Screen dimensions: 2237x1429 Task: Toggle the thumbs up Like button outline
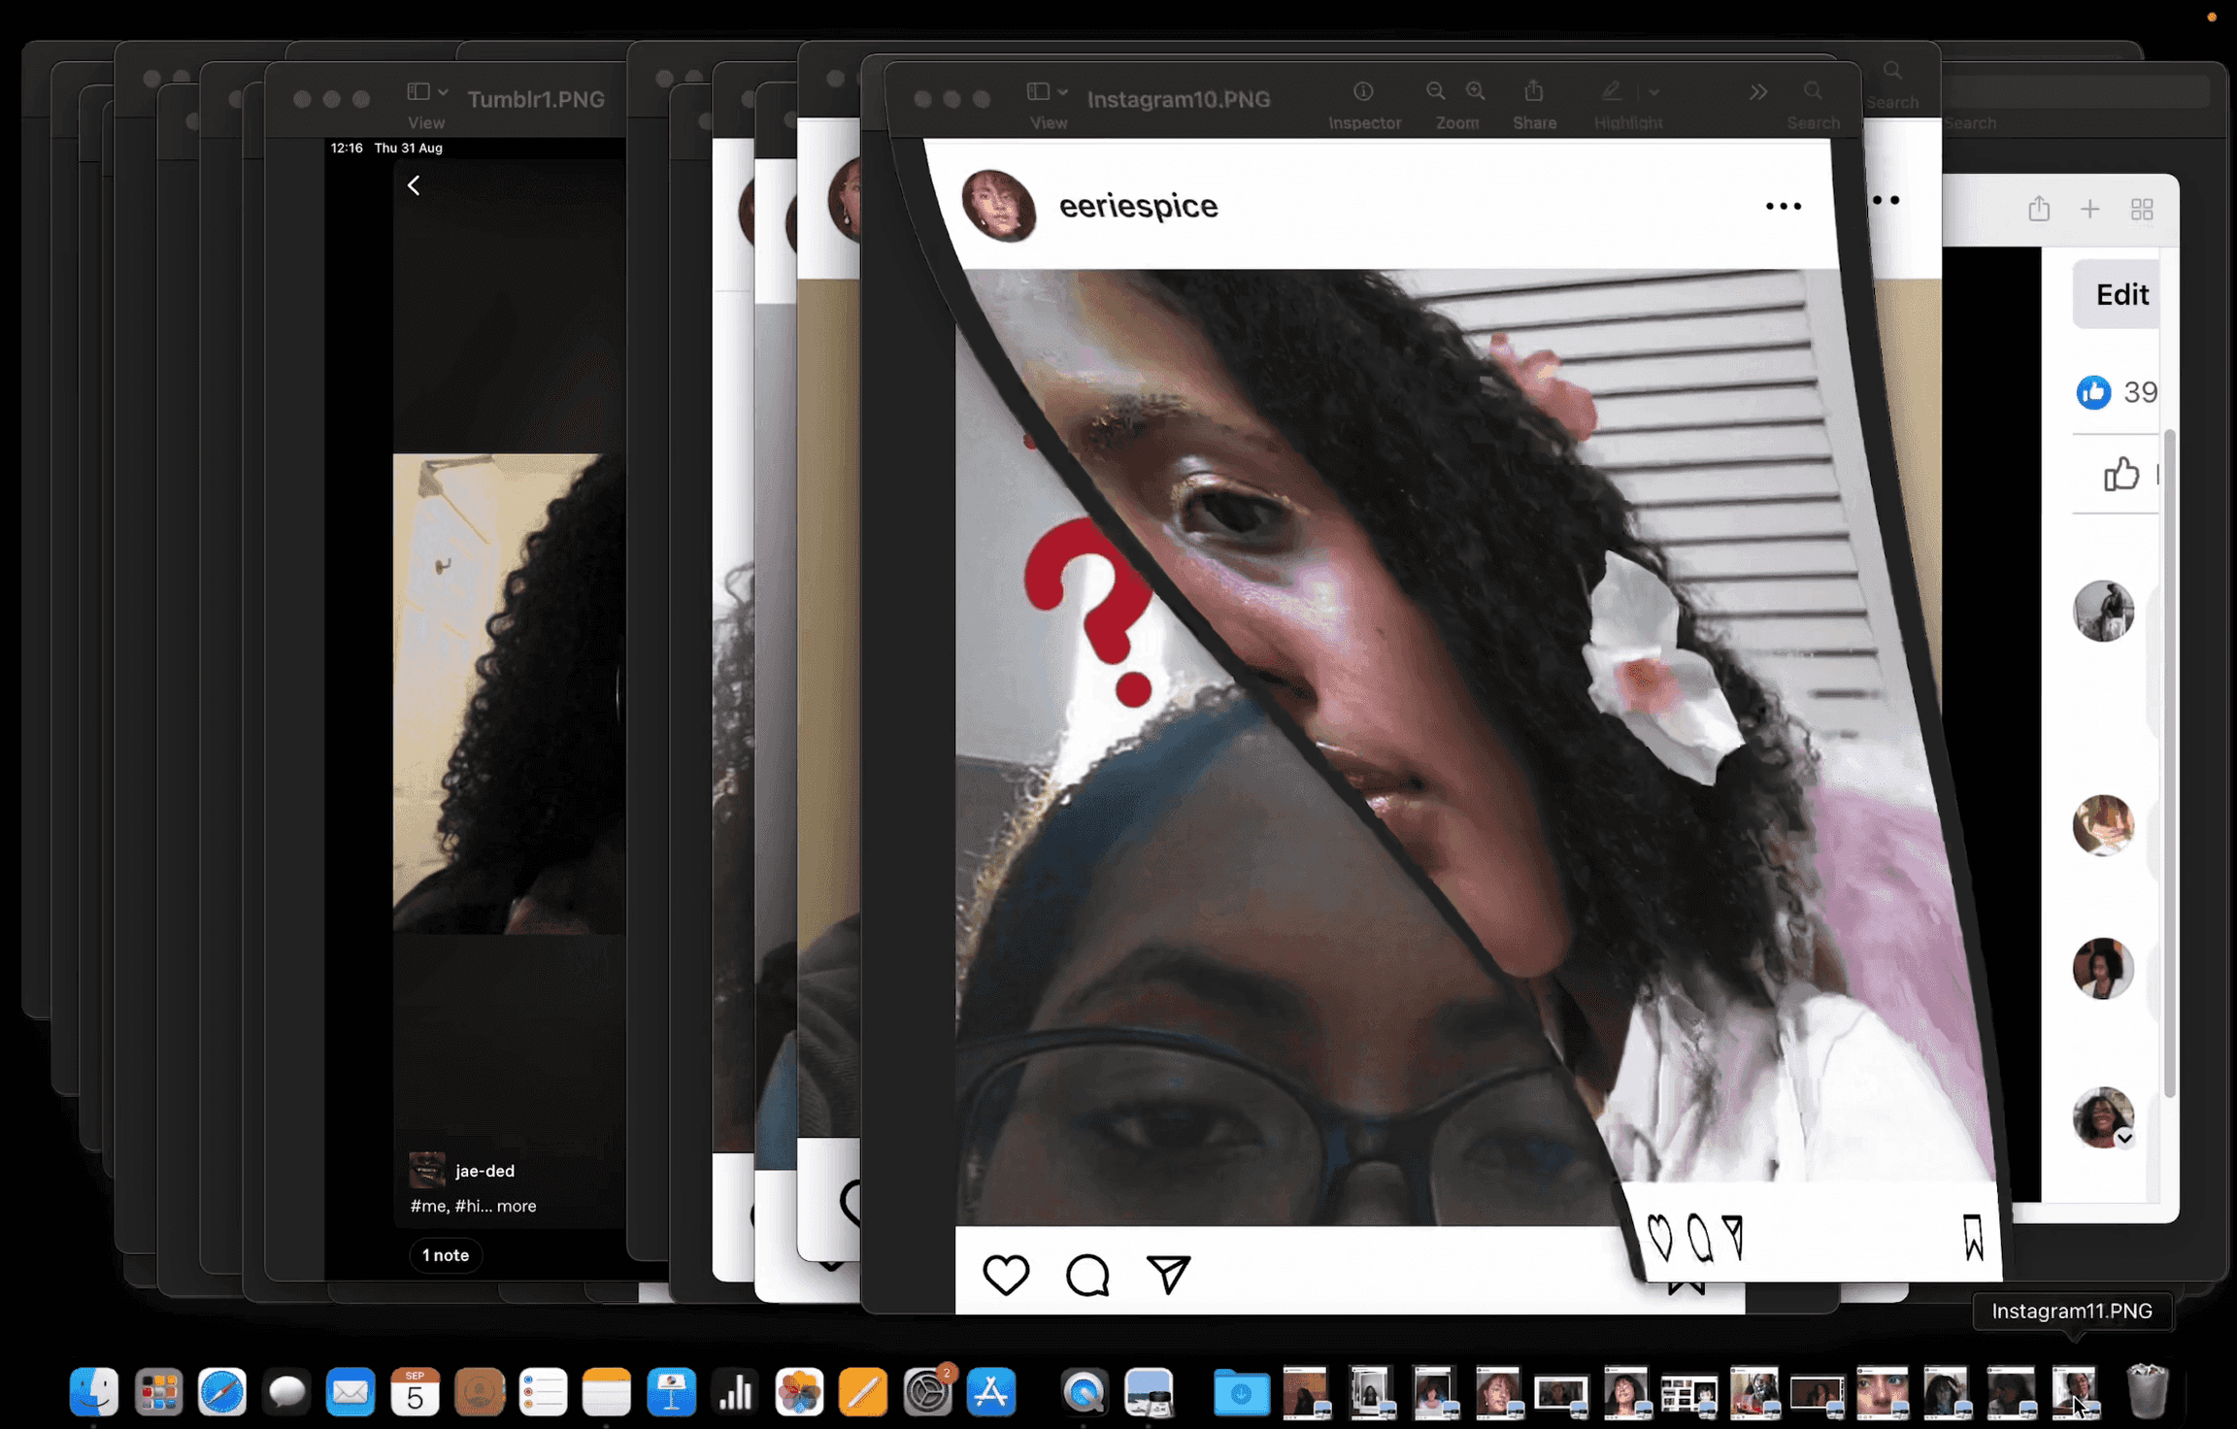(x=2120, y=475)
